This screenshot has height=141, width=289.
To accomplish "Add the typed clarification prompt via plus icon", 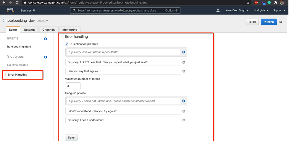I will click(184, 52).
